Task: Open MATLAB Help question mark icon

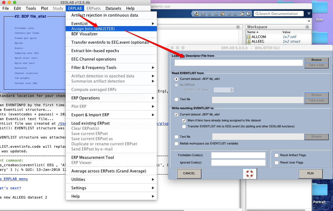Action: (249, 14)
